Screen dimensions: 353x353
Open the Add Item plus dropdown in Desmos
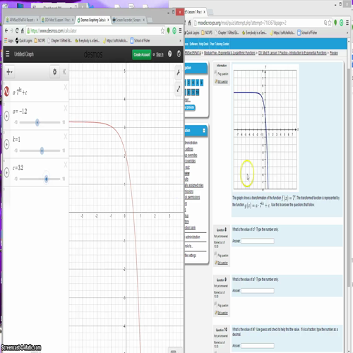click(9, 72)
